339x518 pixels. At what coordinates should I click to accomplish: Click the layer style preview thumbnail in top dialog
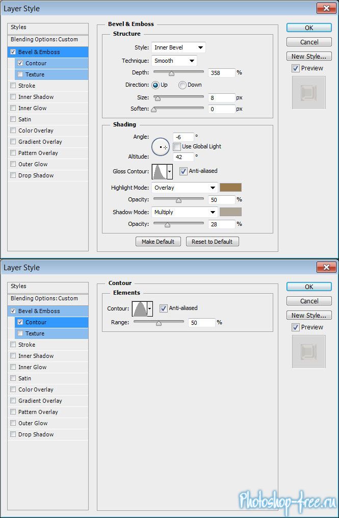[308, 92]
